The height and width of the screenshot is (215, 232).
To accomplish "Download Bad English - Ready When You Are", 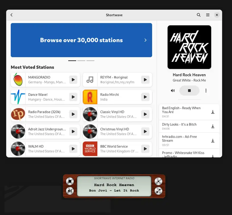I will [213, 112].
